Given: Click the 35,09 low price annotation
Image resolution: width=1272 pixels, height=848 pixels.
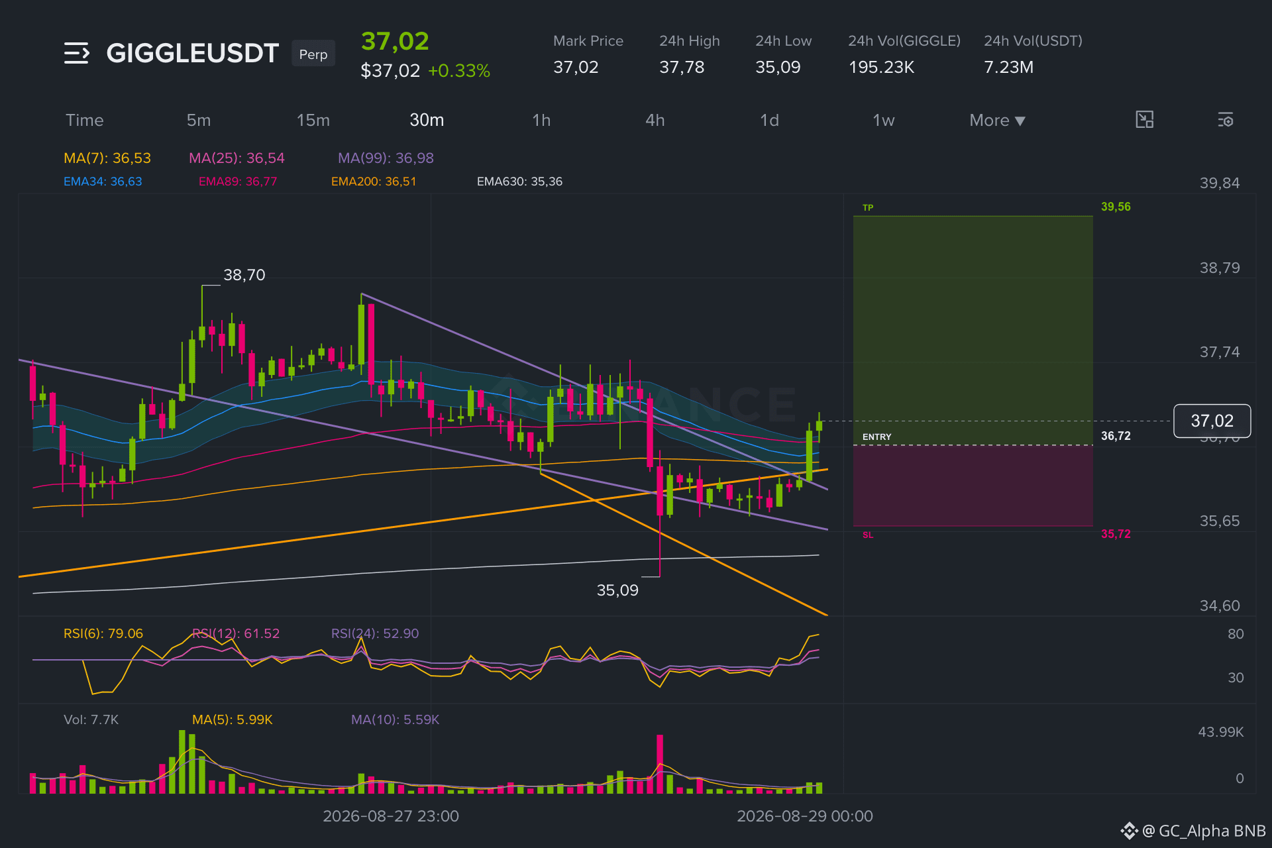Looking at the screenshot, I should tap(617, 590).
